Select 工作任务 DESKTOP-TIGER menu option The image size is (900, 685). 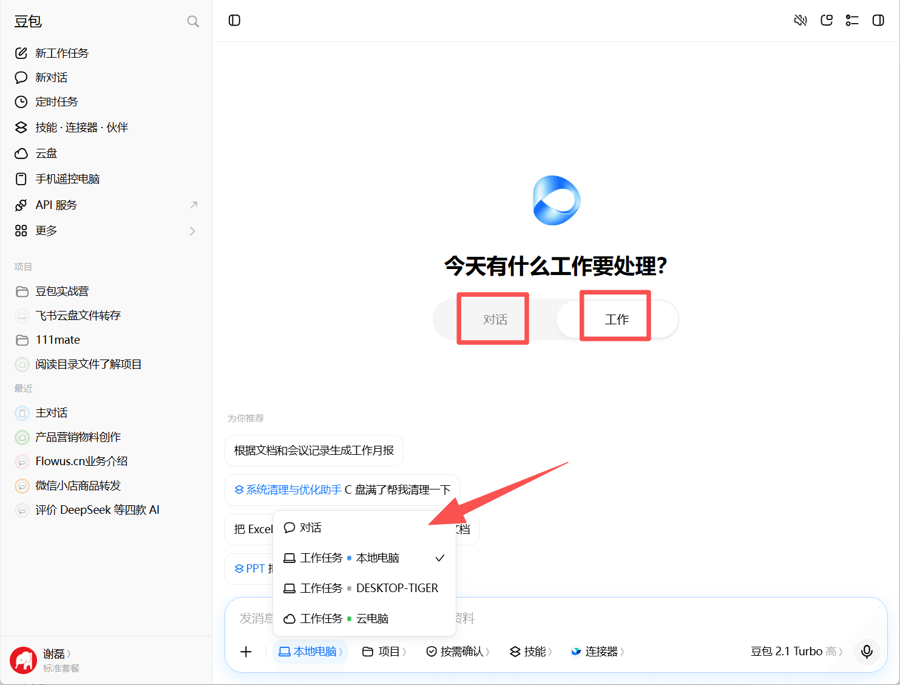(364, 588)
